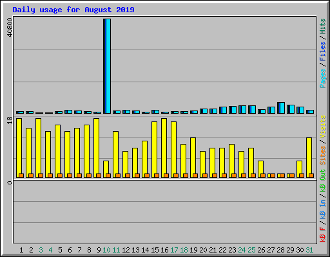Click day label 11 on x-axis
Image resolution: width=330 pixels, height=257 pixels.
(116, 250)
